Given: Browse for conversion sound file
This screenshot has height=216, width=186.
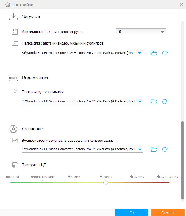Looking at the screenshot, I should point(154,149).
